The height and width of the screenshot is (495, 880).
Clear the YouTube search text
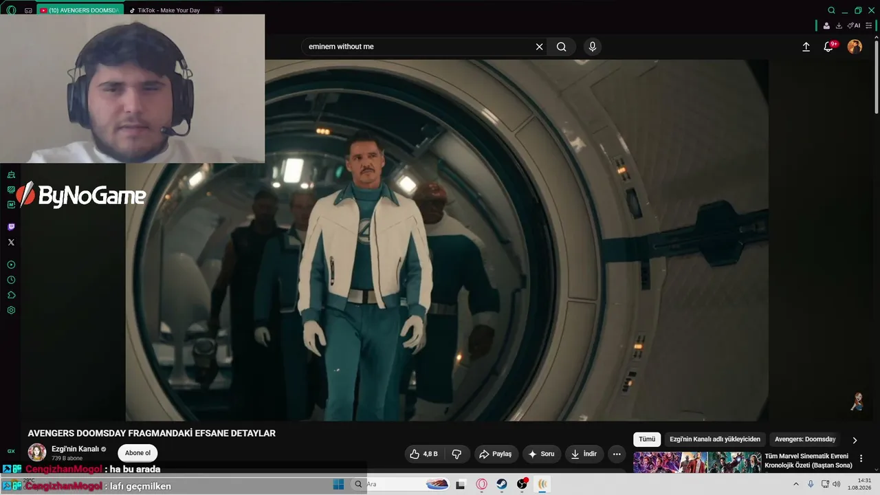[539, 47]
